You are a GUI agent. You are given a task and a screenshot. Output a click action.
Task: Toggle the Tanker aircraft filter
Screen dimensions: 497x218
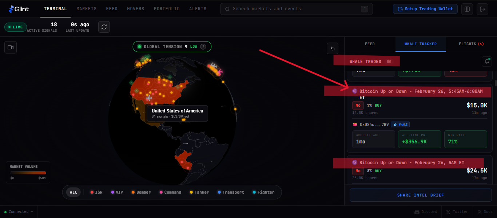click(x=199, y=192)
